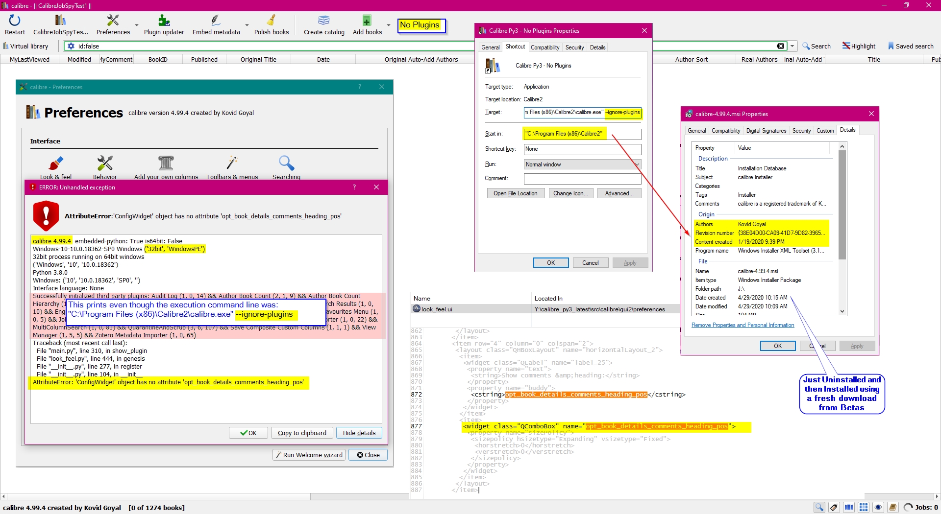Select the look_feel.ui file row
Screen dimensions: 941x514
tap(545, 309)
